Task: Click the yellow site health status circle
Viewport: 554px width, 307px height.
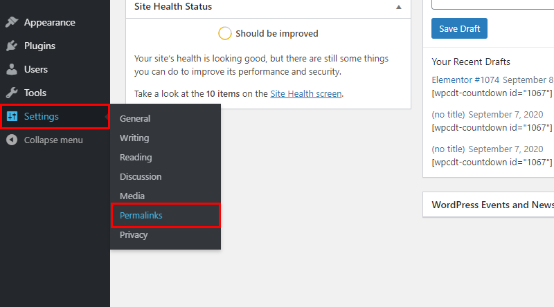Action: [224, 33]
